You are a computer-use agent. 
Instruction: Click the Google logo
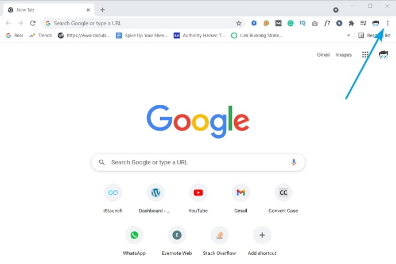click(198, 121)
